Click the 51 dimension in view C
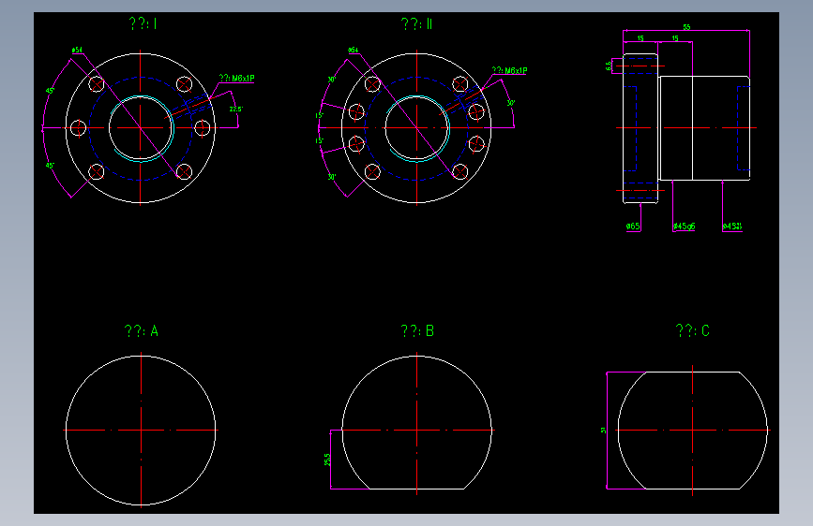The image size is (813, 526). pos(603,431)
